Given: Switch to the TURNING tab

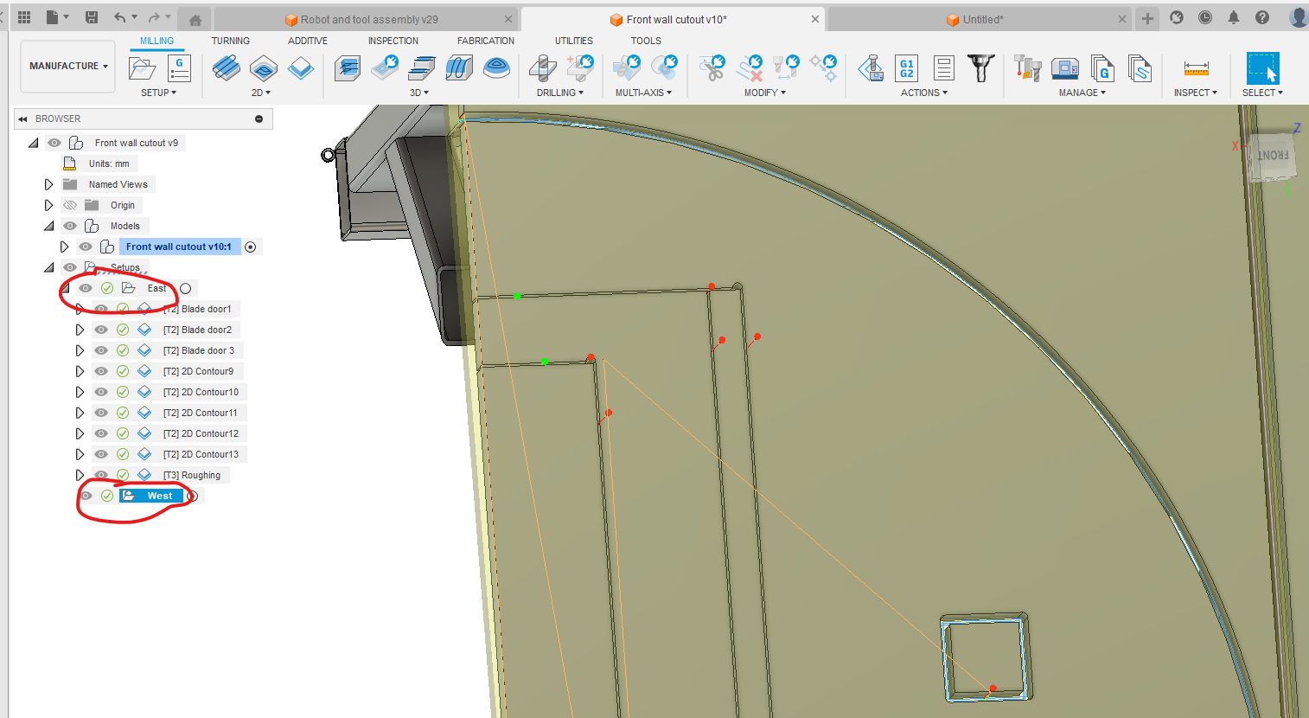Looking at the screenshot, I should tap(230, 41).
